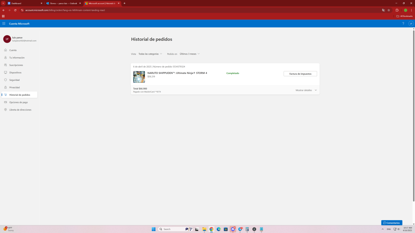
Task: Click the help question mark icon
Action: (403, 23)
